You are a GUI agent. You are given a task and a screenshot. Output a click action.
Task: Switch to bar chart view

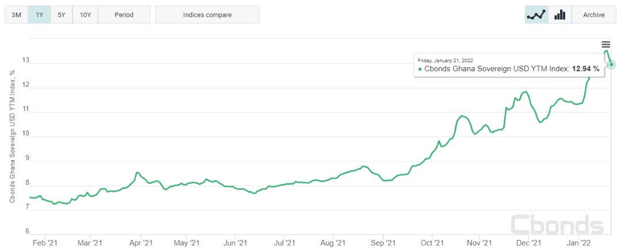(559, 14)
